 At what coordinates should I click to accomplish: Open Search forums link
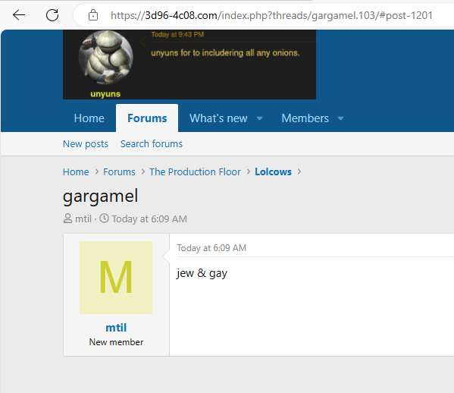pos(152,143)
